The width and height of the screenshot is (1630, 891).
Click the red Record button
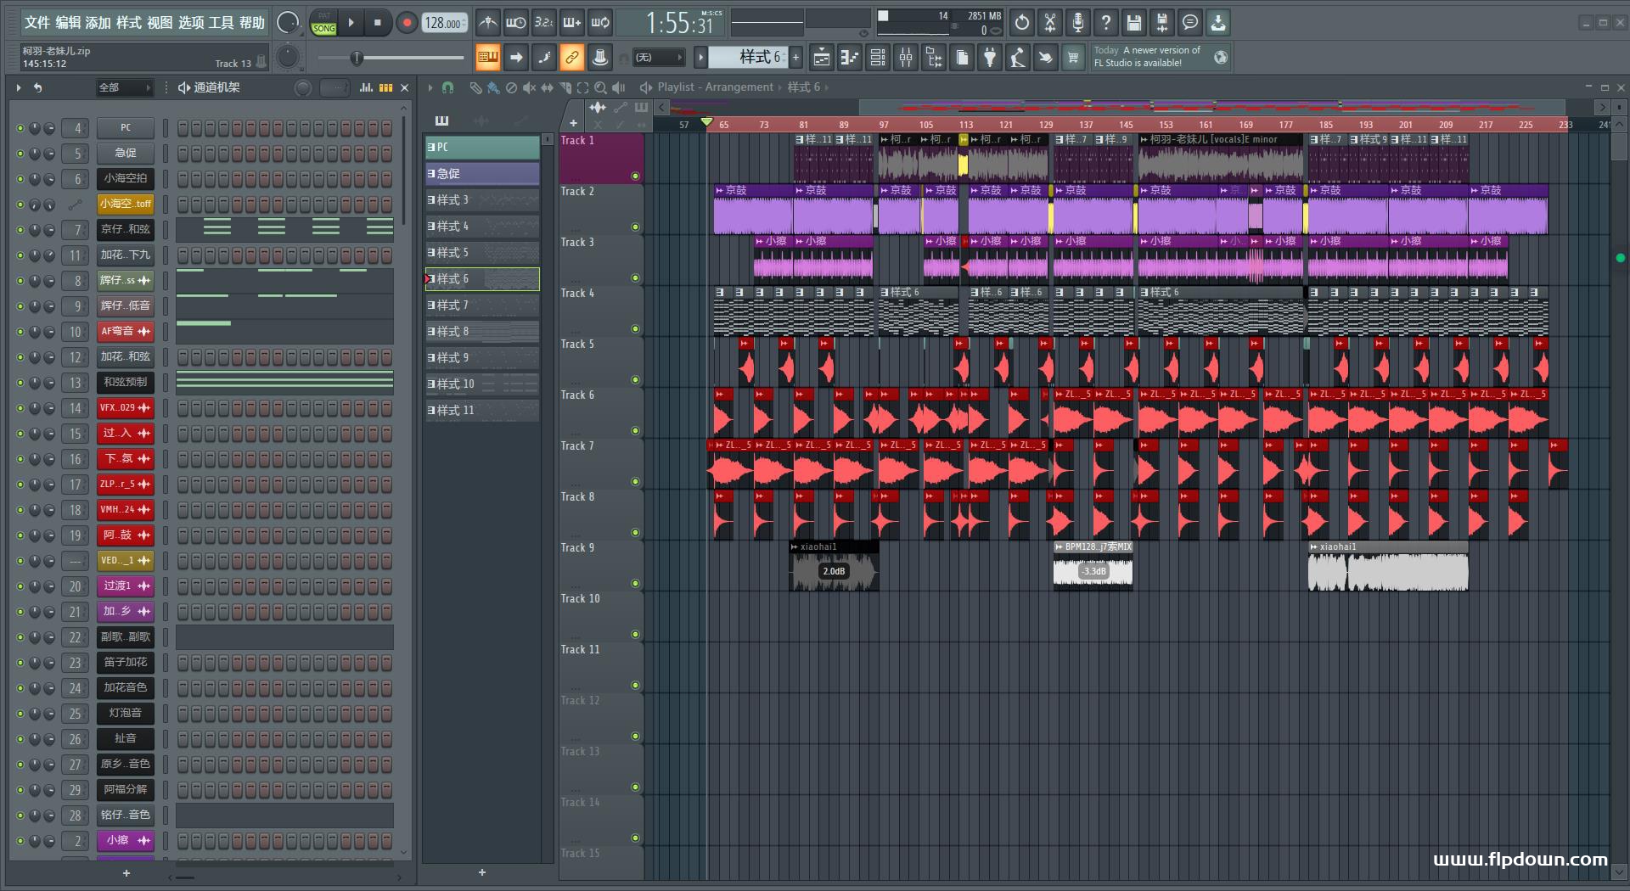(x=407, y=23)
